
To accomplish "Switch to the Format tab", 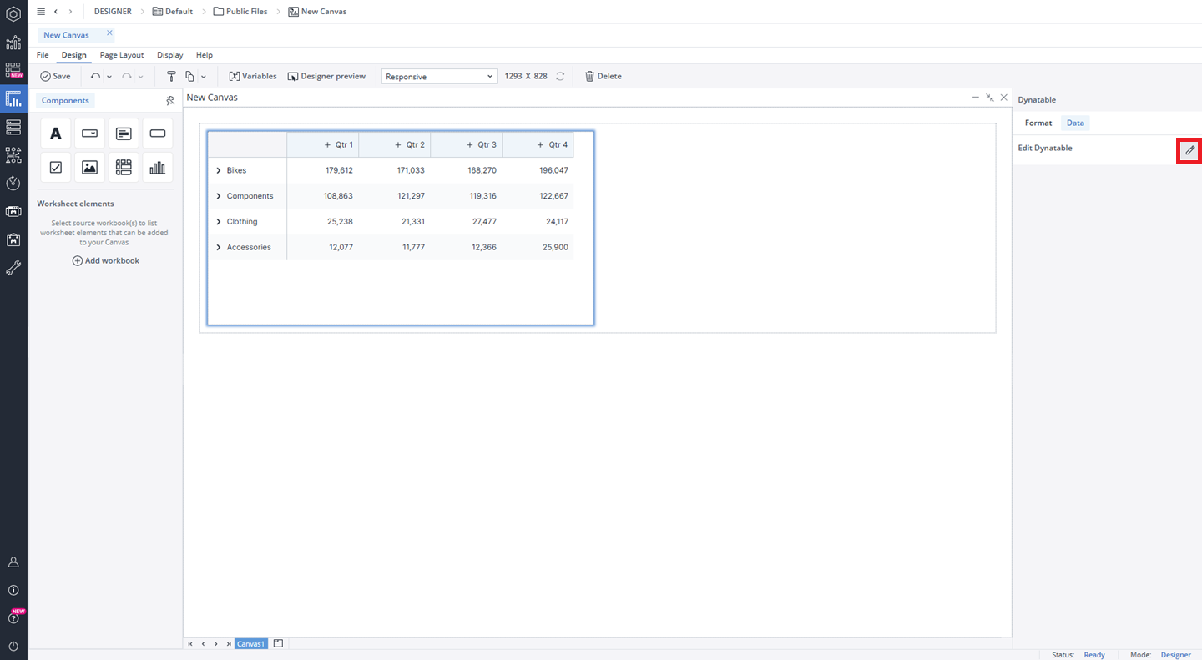I will (1038, 123).
